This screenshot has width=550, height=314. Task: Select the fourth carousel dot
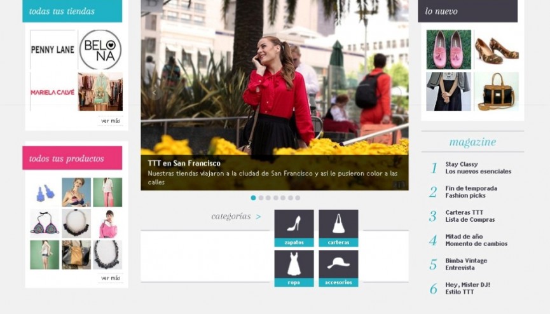pos(276,198)
